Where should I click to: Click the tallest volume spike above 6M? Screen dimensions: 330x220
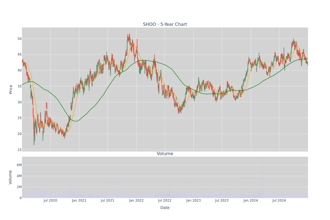pos(262,178)
